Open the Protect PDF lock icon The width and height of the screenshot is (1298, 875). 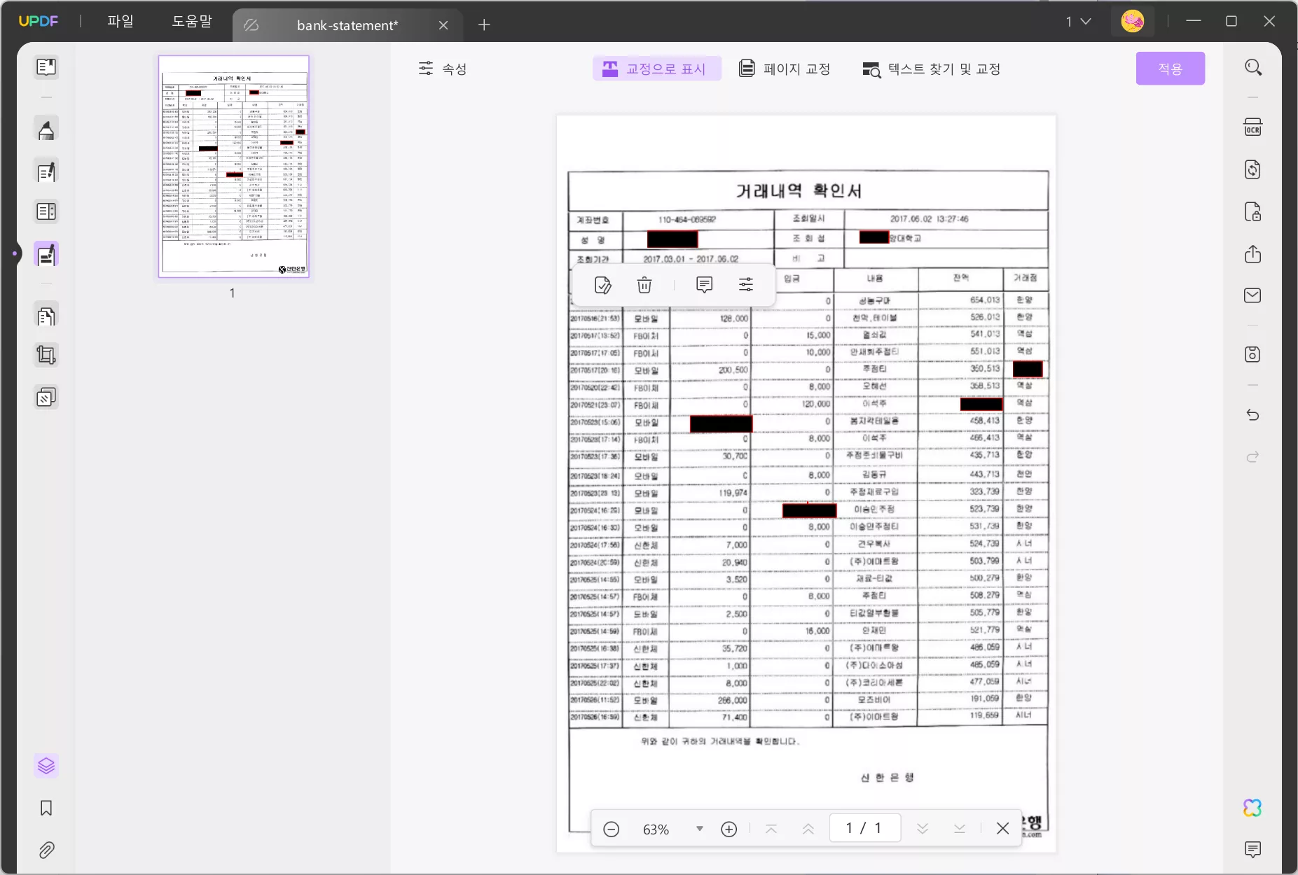[1252, 211]
